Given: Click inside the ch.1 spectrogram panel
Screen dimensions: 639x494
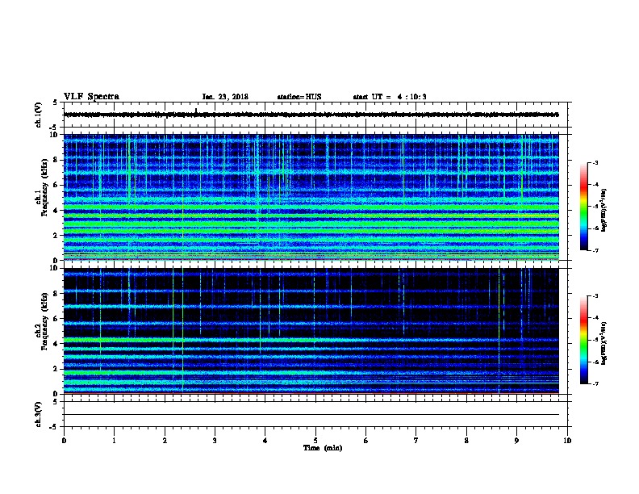Looking at the screenshot, I should click(311, 197).
